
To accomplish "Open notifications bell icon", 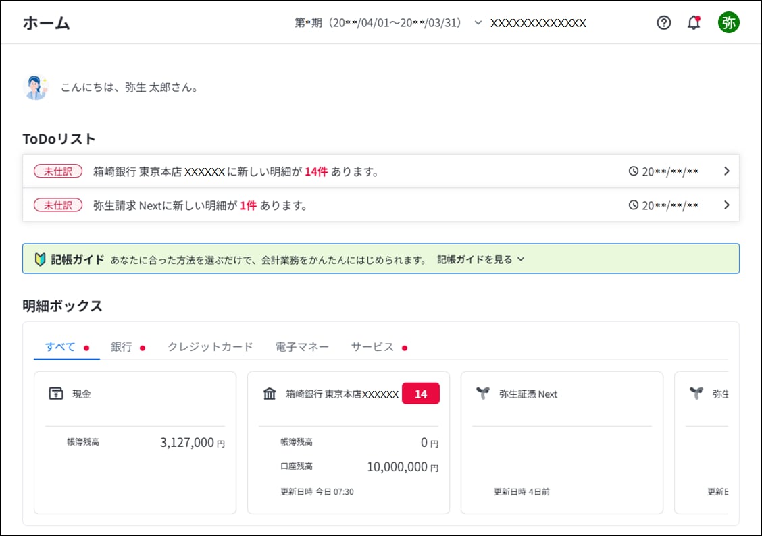I will click(694, 22).
